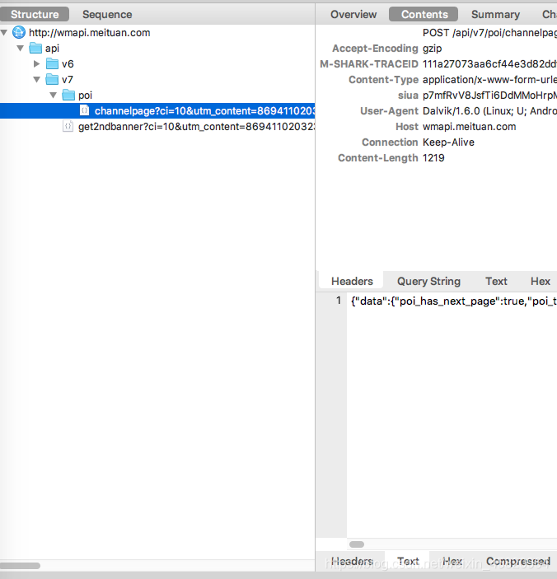Click the api folder icon

[x=35, y=48]
